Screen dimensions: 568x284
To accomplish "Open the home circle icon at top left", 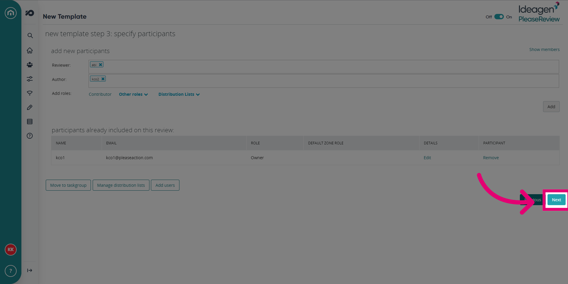I will coord(11,13).
